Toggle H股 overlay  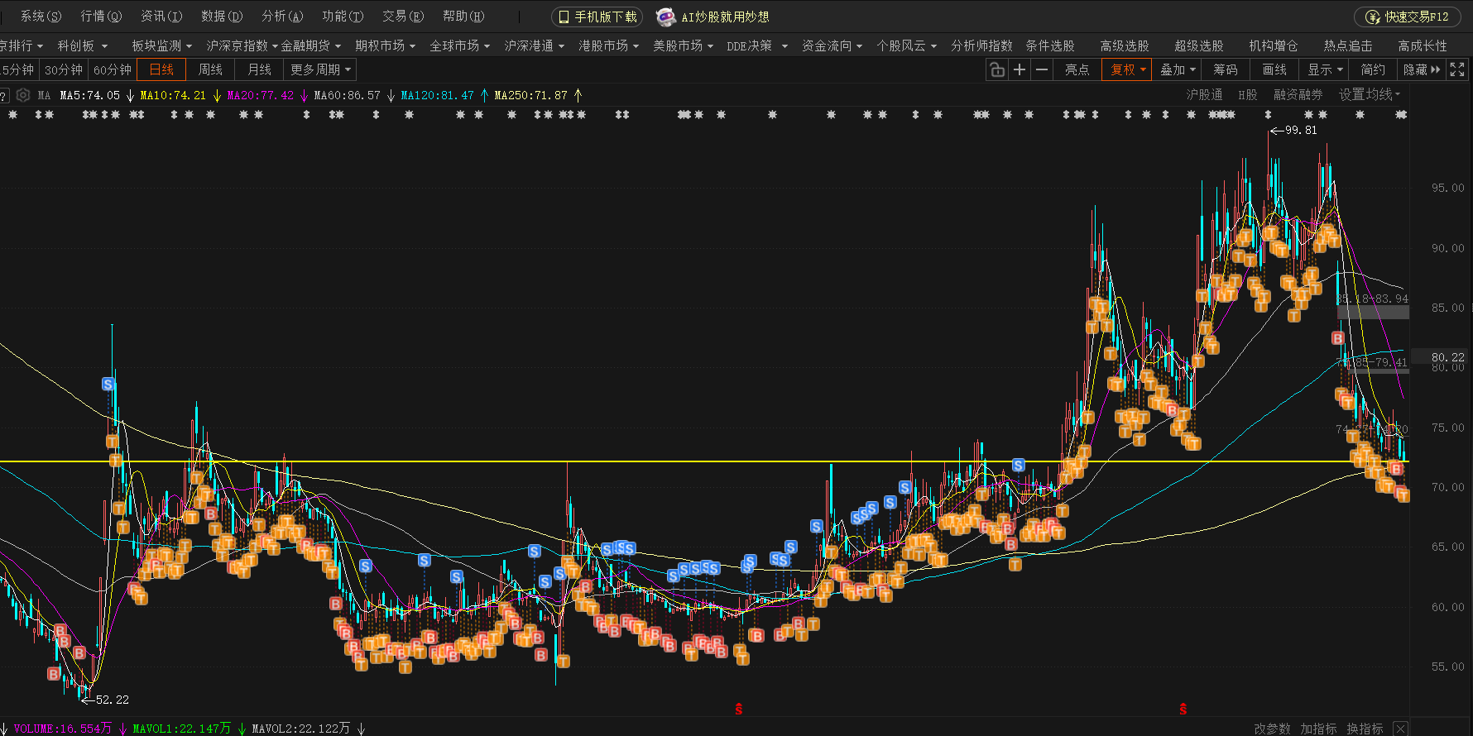pos(1248,95)
